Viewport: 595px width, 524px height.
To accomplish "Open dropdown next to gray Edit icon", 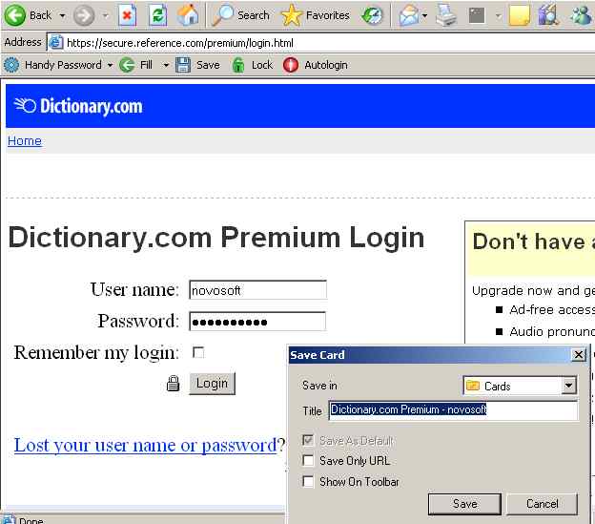I will 499,16.
